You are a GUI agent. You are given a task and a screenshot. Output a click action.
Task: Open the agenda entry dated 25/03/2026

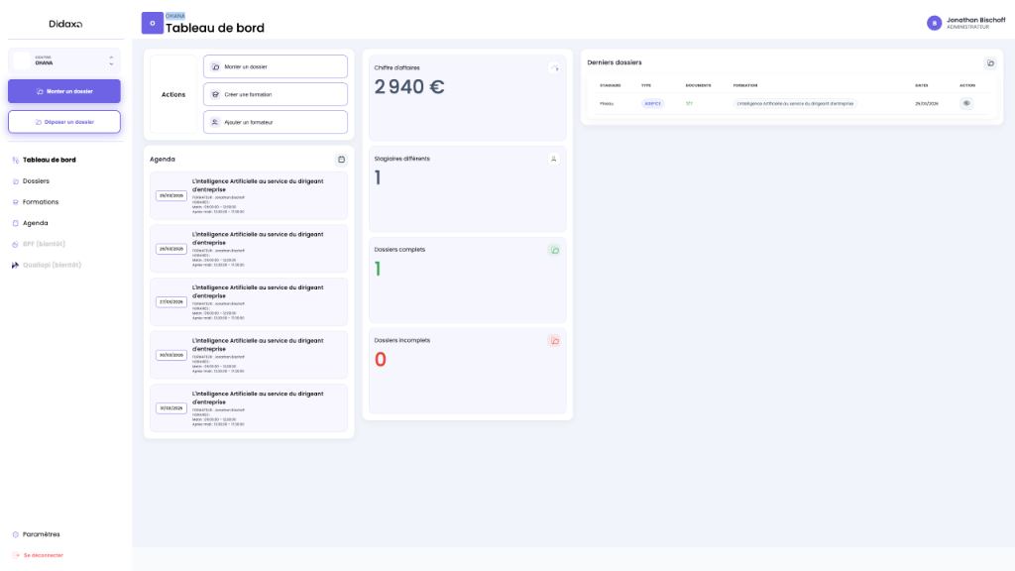249,196
